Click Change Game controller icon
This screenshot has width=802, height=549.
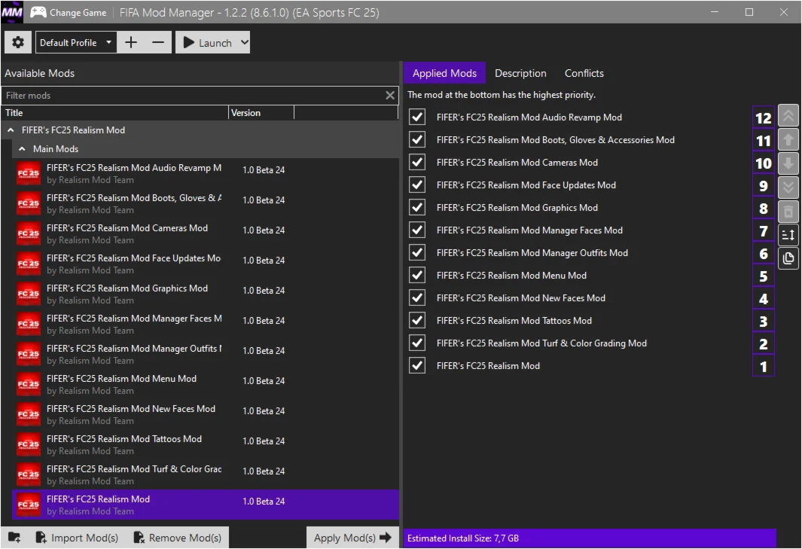(x=38, y=12)
